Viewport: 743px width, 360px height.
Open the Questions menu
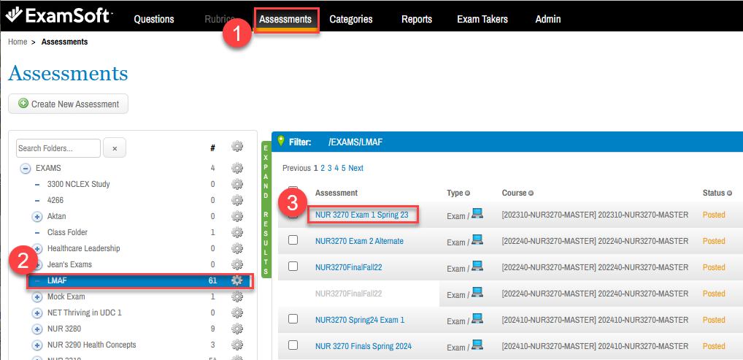[x=154, y=20]
